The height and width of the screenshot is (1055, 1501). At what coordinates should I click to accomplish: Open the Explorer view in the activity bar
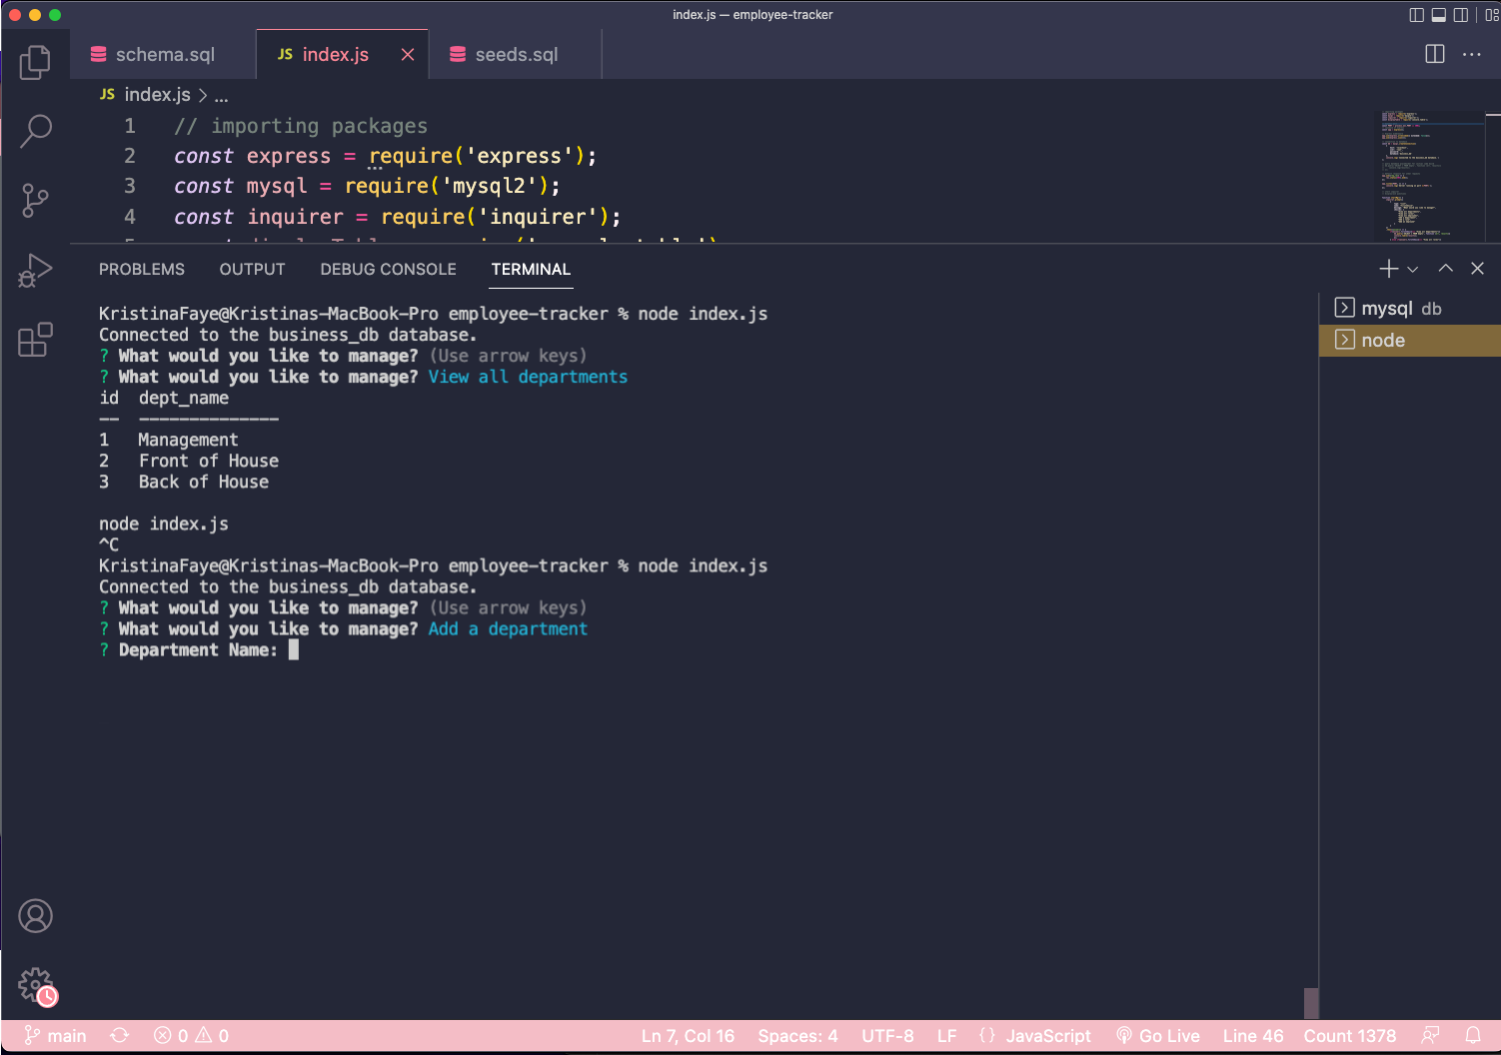point(36,62)
